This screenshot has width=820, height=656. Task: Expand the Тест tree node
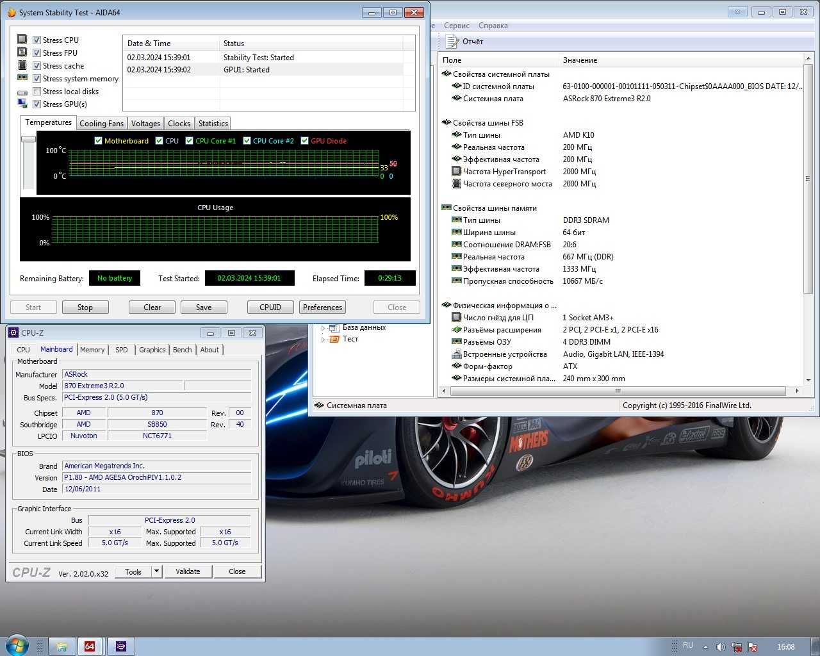tap(323, 340)
